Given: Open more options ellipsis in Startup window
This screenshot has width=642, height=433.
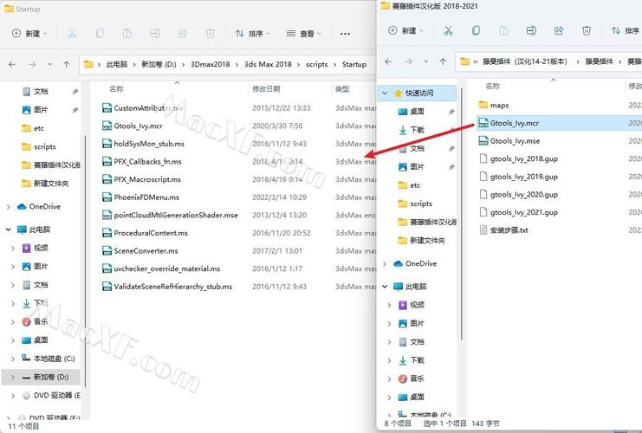Looking at the screenshot, I should [345, 34].
